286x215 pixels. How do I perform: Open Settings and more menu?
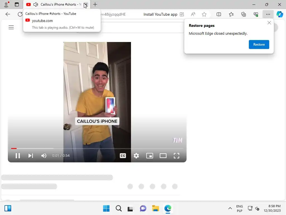click(x=268, y=14)
